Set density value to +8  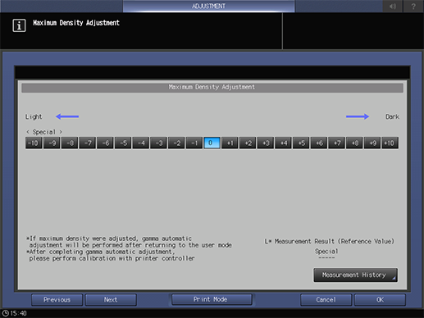(x=354, y=143)
